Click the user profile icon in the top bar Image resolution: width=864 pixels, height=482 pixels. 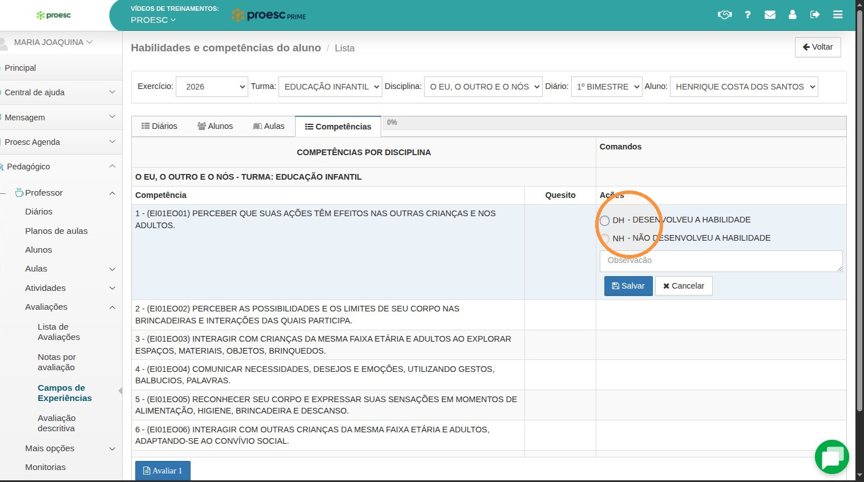[793, 15]
